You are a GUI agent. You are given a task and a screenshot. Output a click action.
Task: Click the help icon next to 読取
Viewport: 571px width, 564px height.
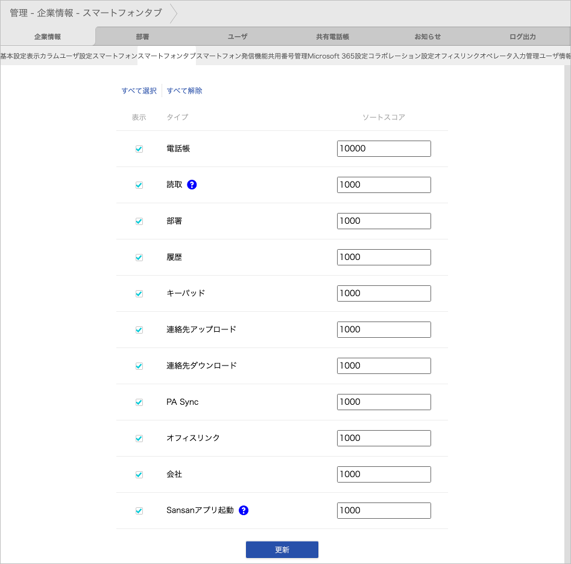pos(192,185)
